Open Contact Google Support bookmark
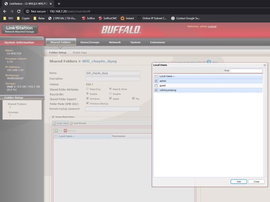 click(x=186, y=18)
